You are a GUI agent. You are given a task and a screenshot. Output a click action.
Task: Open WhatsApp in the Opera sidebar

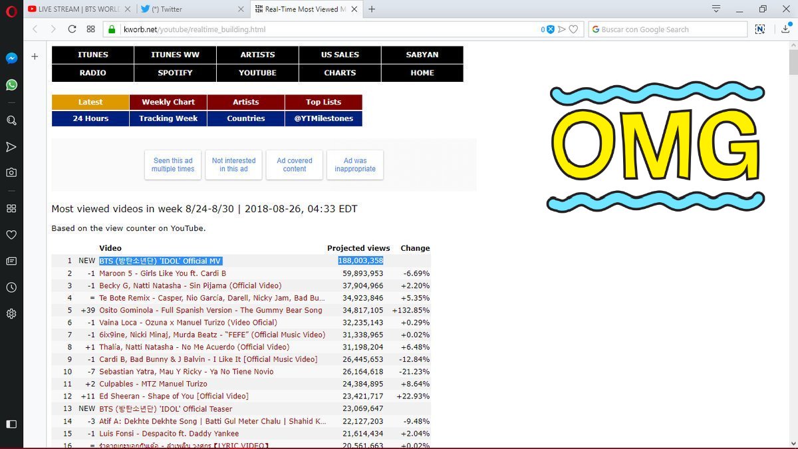click(x=11, y=85)
